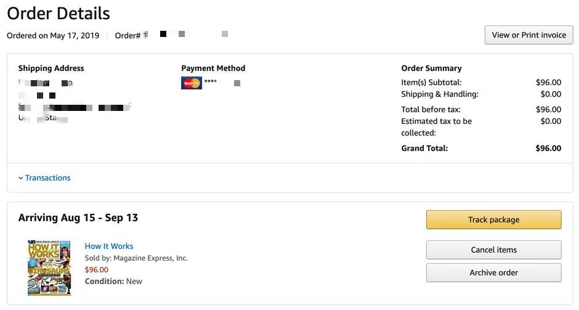Click the Sold by Magazine Express text

(x=136, y=258)
